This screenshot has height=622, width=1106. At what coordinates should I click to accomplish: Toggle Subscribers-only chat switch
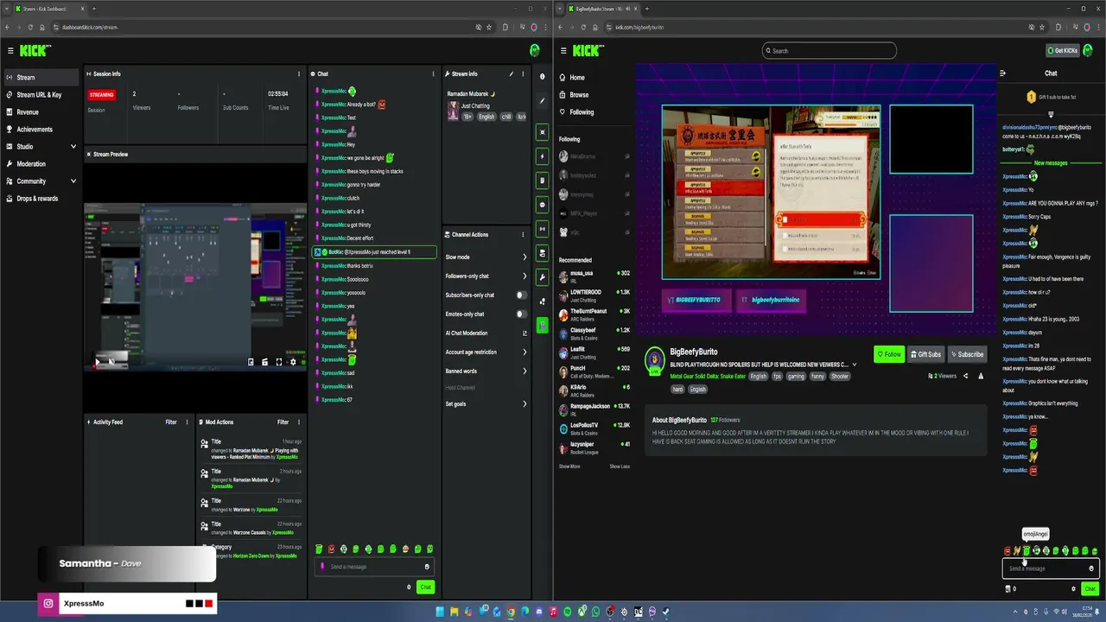tap(521, 295)
